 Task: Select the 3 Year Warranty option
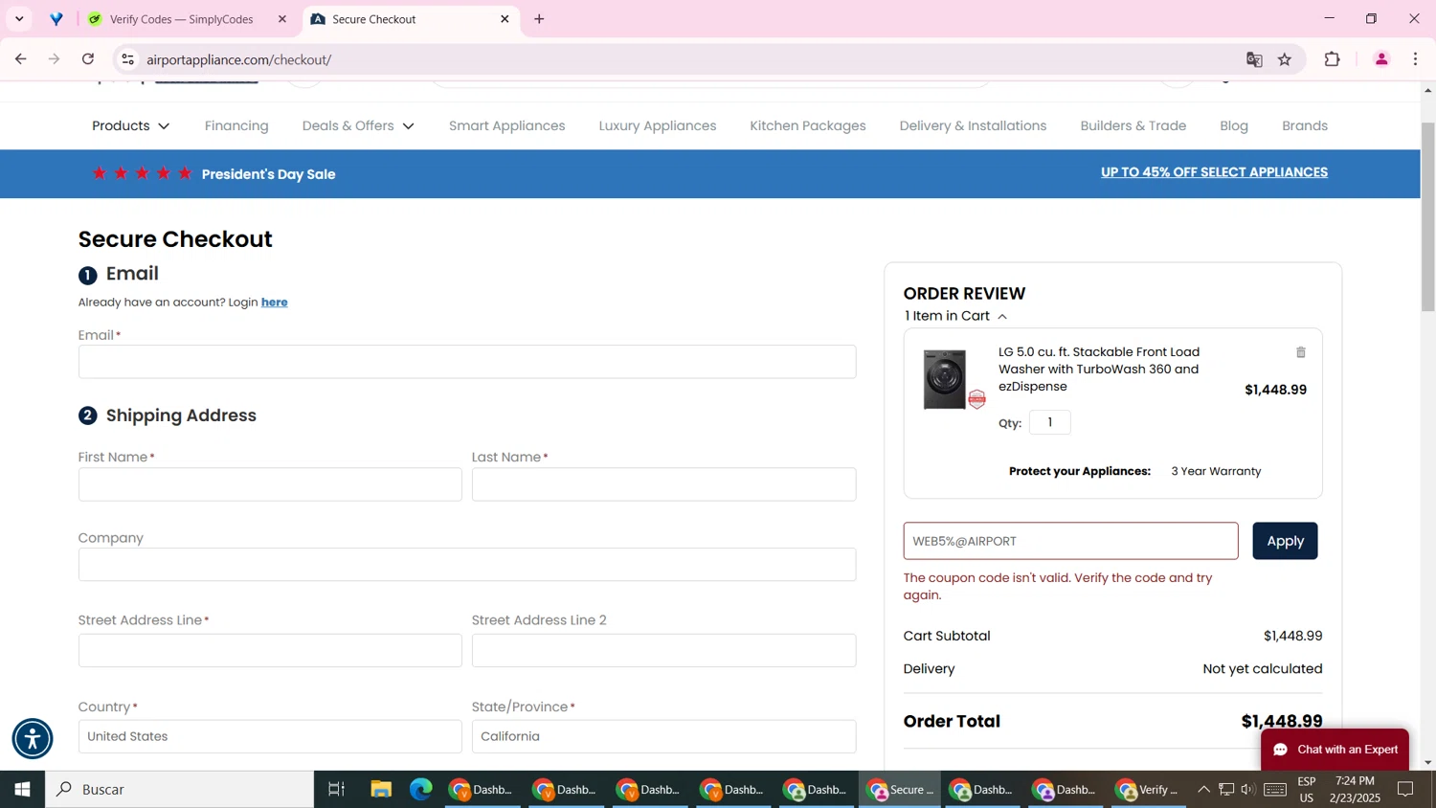1216,471
